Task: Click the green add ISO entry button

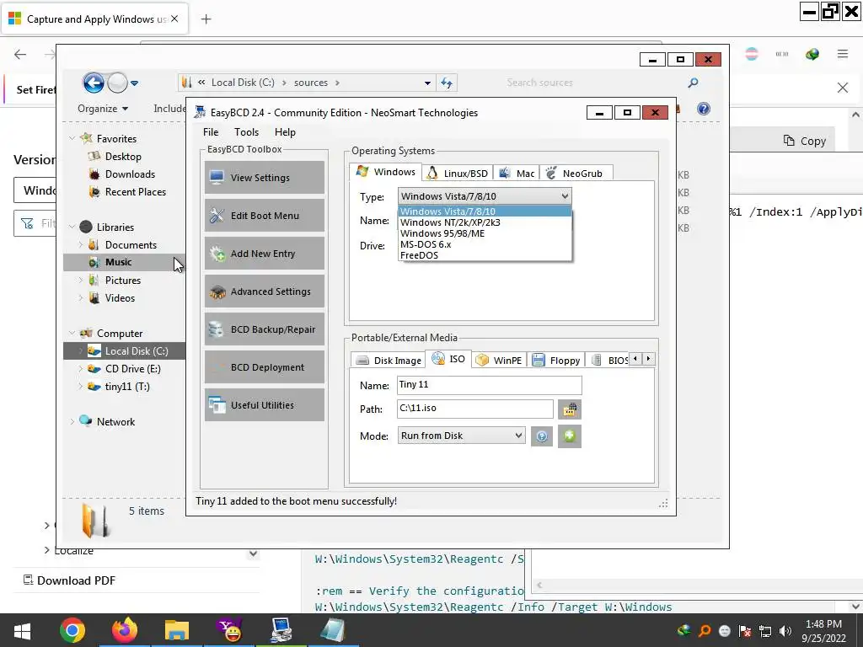Action: pos(569,436)
